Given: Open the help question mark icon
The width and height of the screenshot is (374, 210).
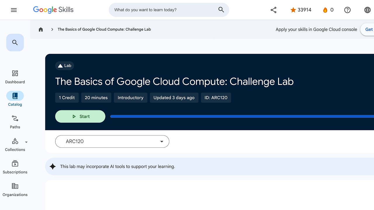Looking at the screenshot, I should (347, 10).
